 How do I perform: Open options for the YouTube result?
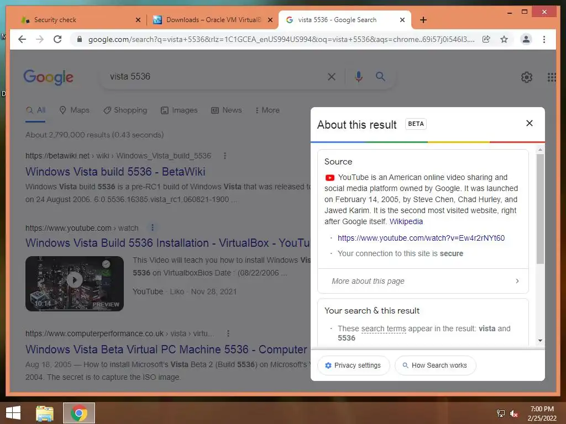[x=153, y=227]
